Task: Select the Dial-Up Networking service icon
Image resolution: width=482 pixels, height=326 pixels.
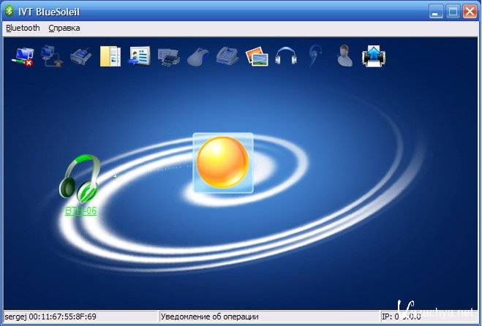Action: point(51,56)
